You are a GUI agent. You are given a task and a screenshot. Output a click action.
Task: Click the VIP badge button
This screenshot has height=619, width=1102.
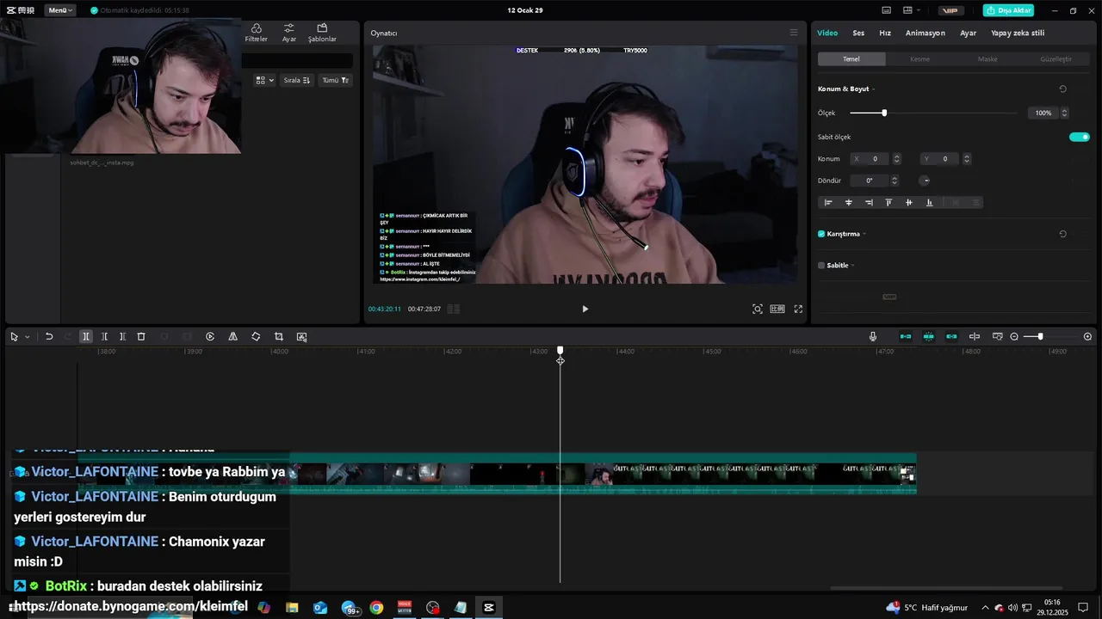coord(950,10)
